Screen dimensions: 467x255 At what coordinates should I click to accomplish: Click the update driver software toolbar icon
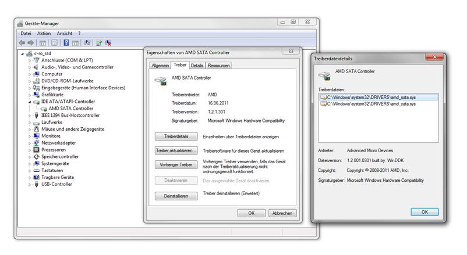pos(99,43)
